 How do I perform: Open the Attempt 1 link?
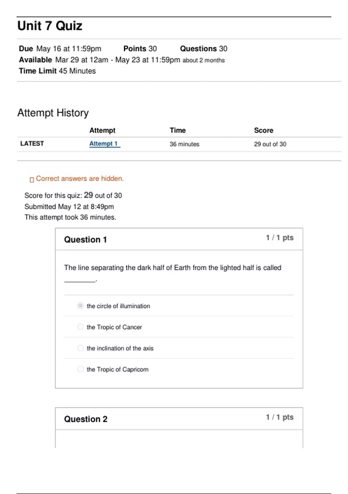click(104, 144)
